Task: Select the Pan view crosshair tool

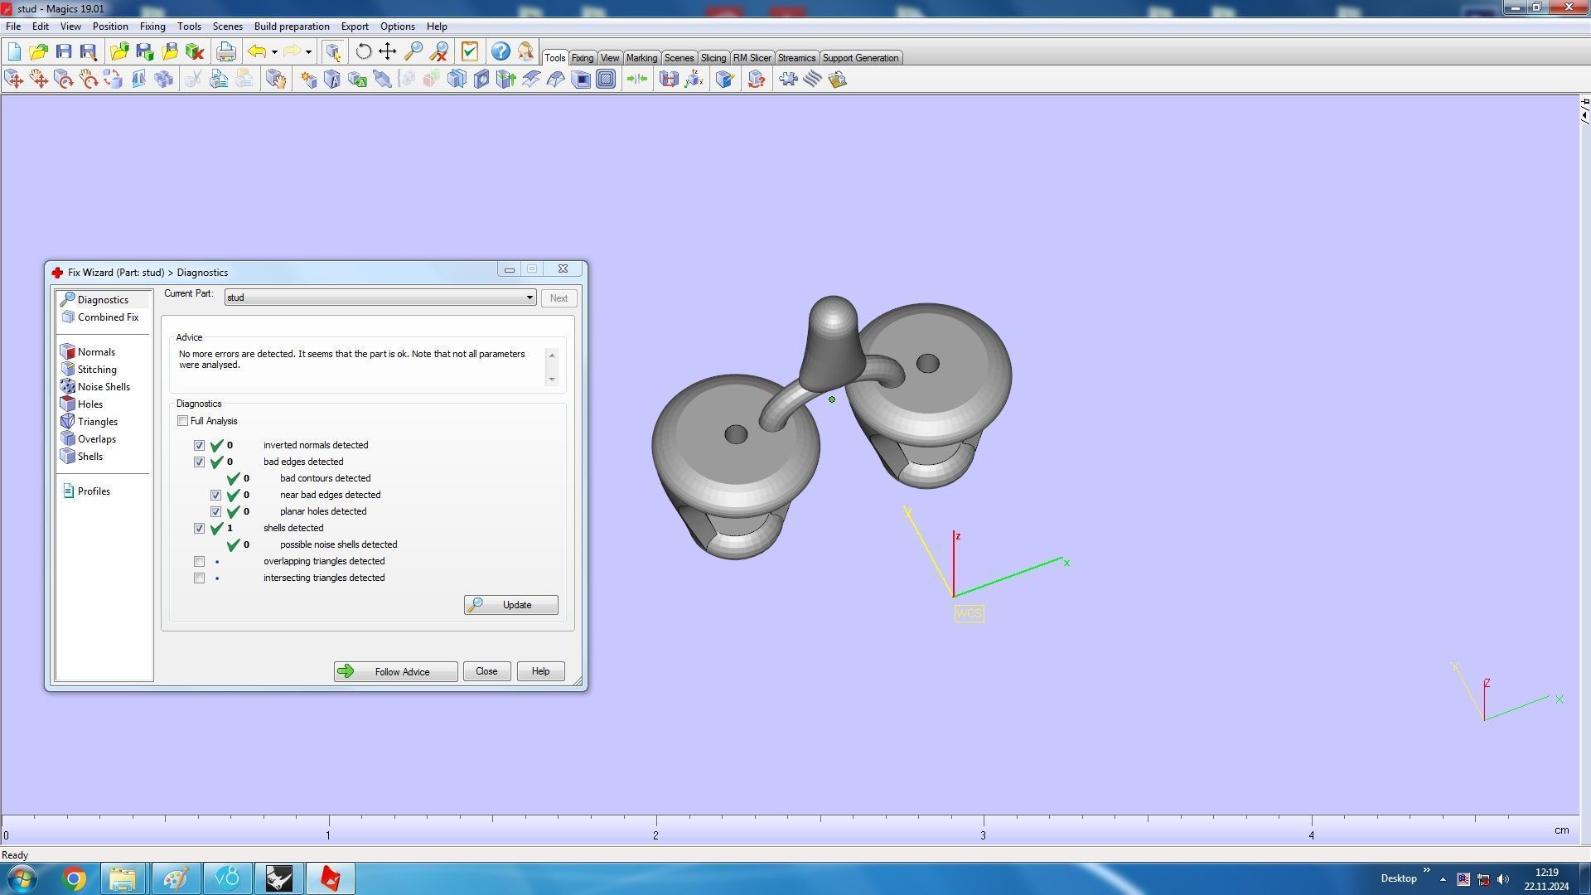Action: [x=387, y=51]
